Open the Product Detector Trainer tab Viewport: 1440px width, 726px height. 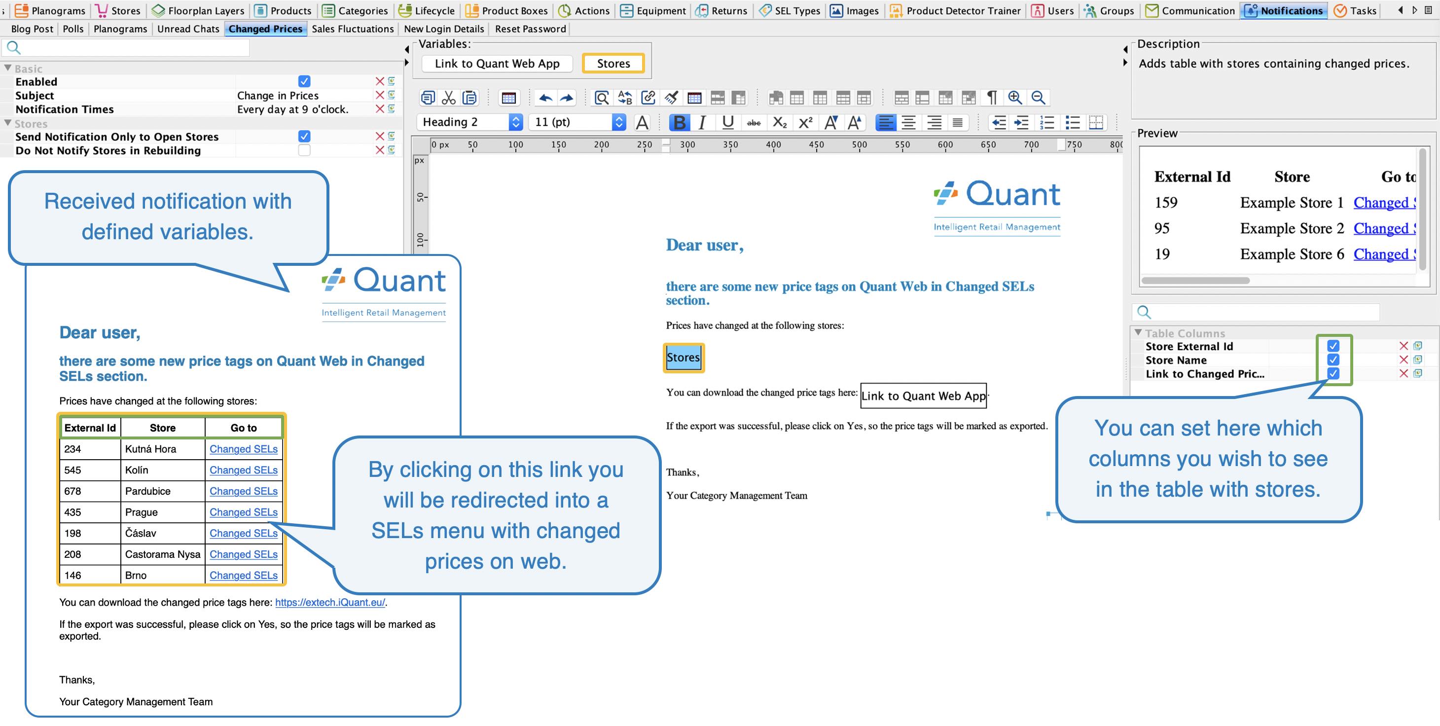(955, 11)
